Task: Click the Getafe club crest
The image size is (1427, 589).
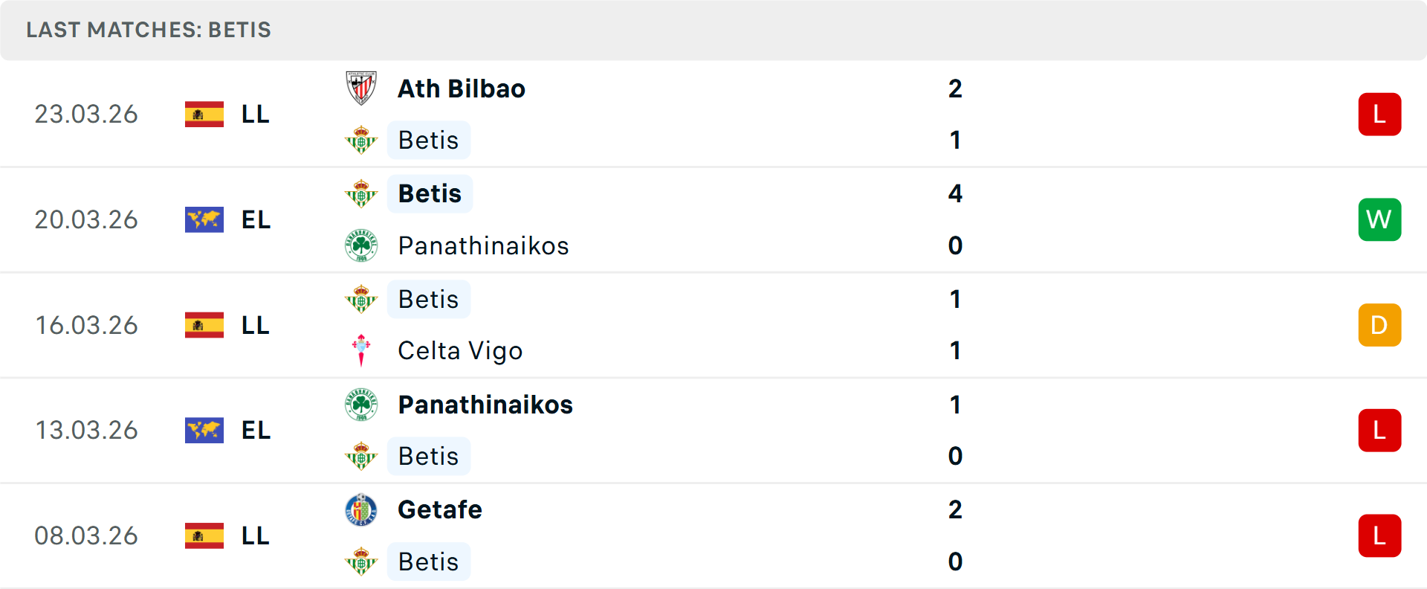Action: [x=361, y=510]
